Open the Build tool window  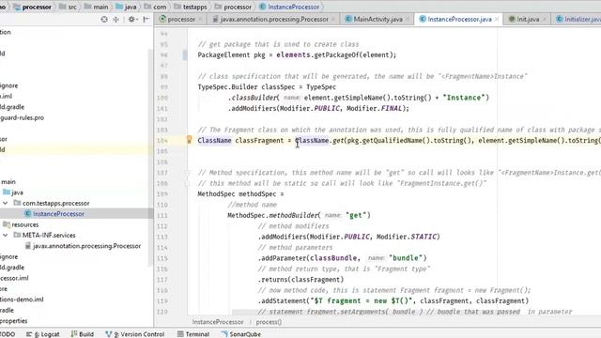click(82, 334)
